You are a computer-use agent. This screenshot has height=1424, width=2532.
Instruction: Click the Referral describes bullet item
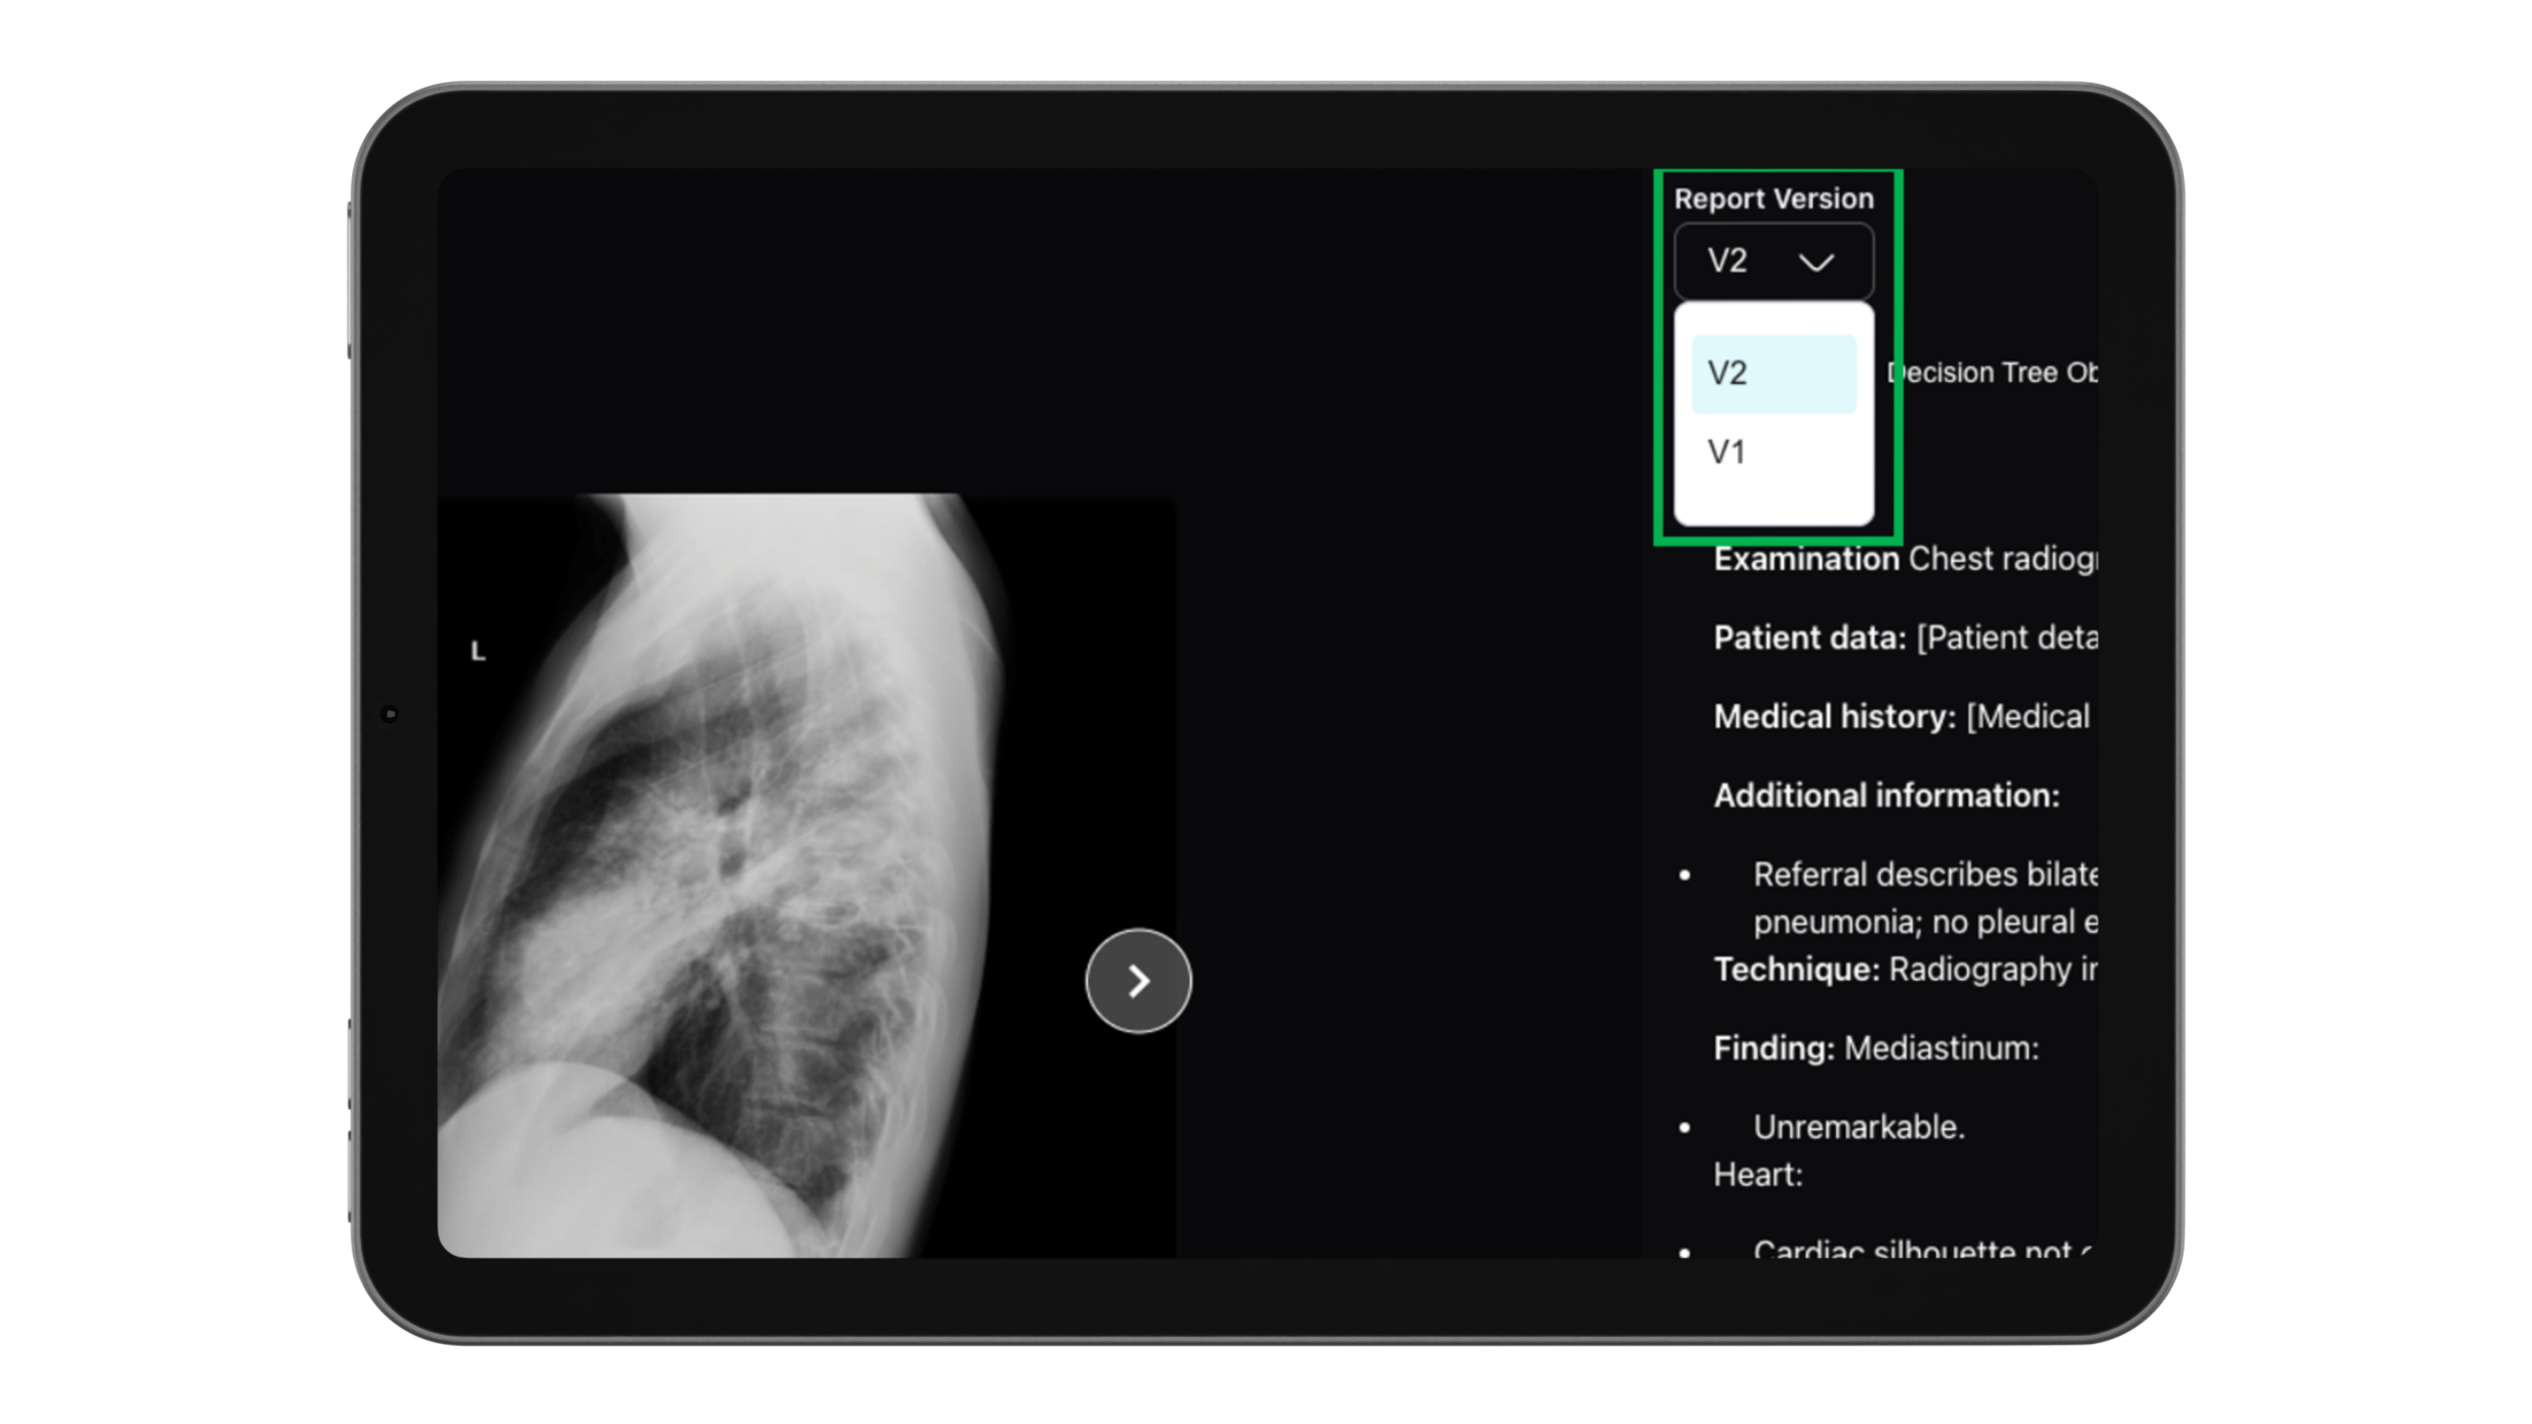point(1922,874)
